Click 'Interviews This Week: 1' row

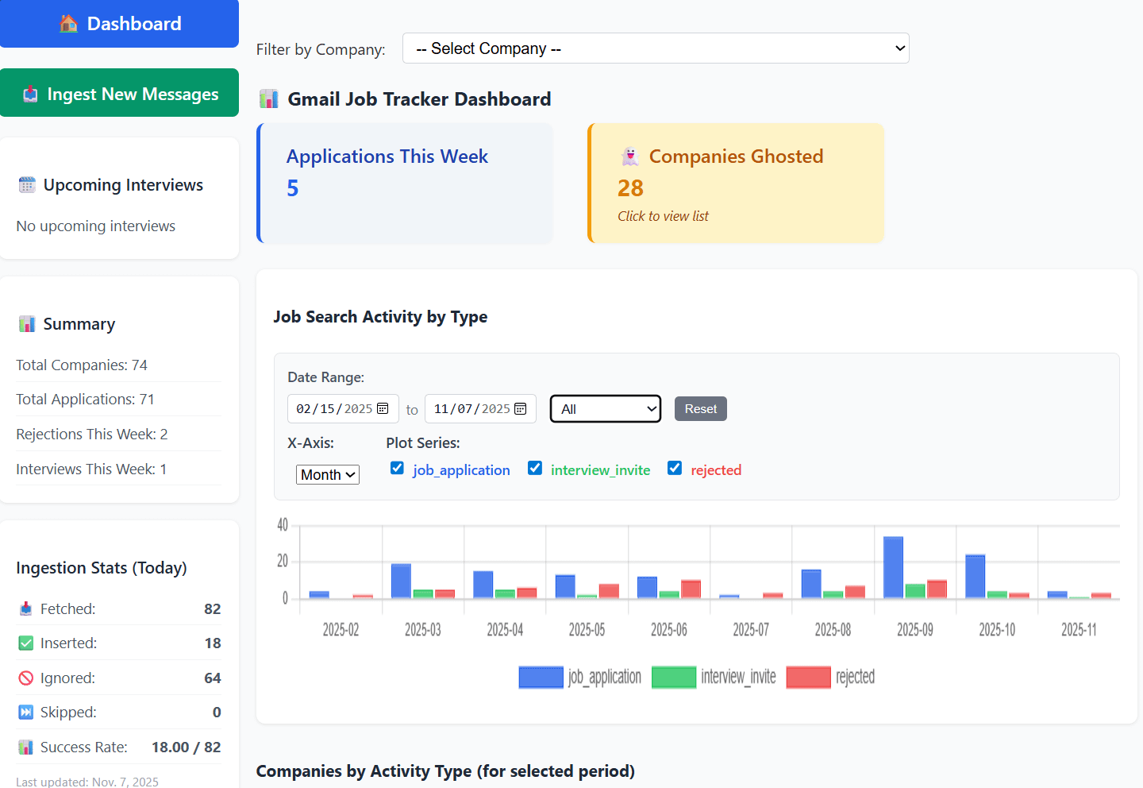[119, 469]
